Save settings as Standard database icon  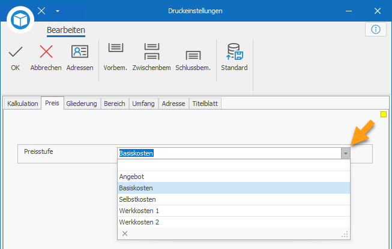(235, 51)
